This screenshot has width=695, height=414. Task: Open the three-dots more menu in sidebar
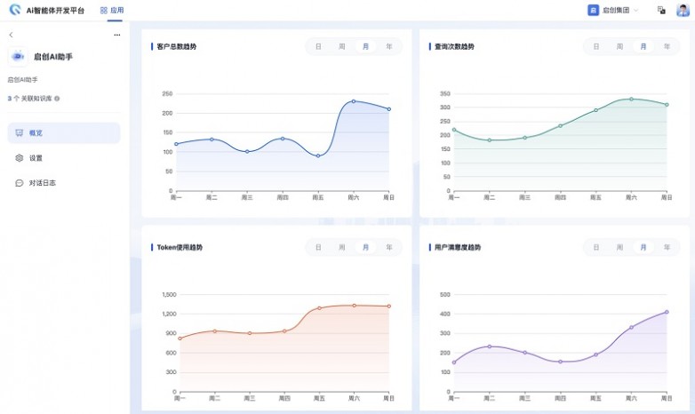[117, 35]
